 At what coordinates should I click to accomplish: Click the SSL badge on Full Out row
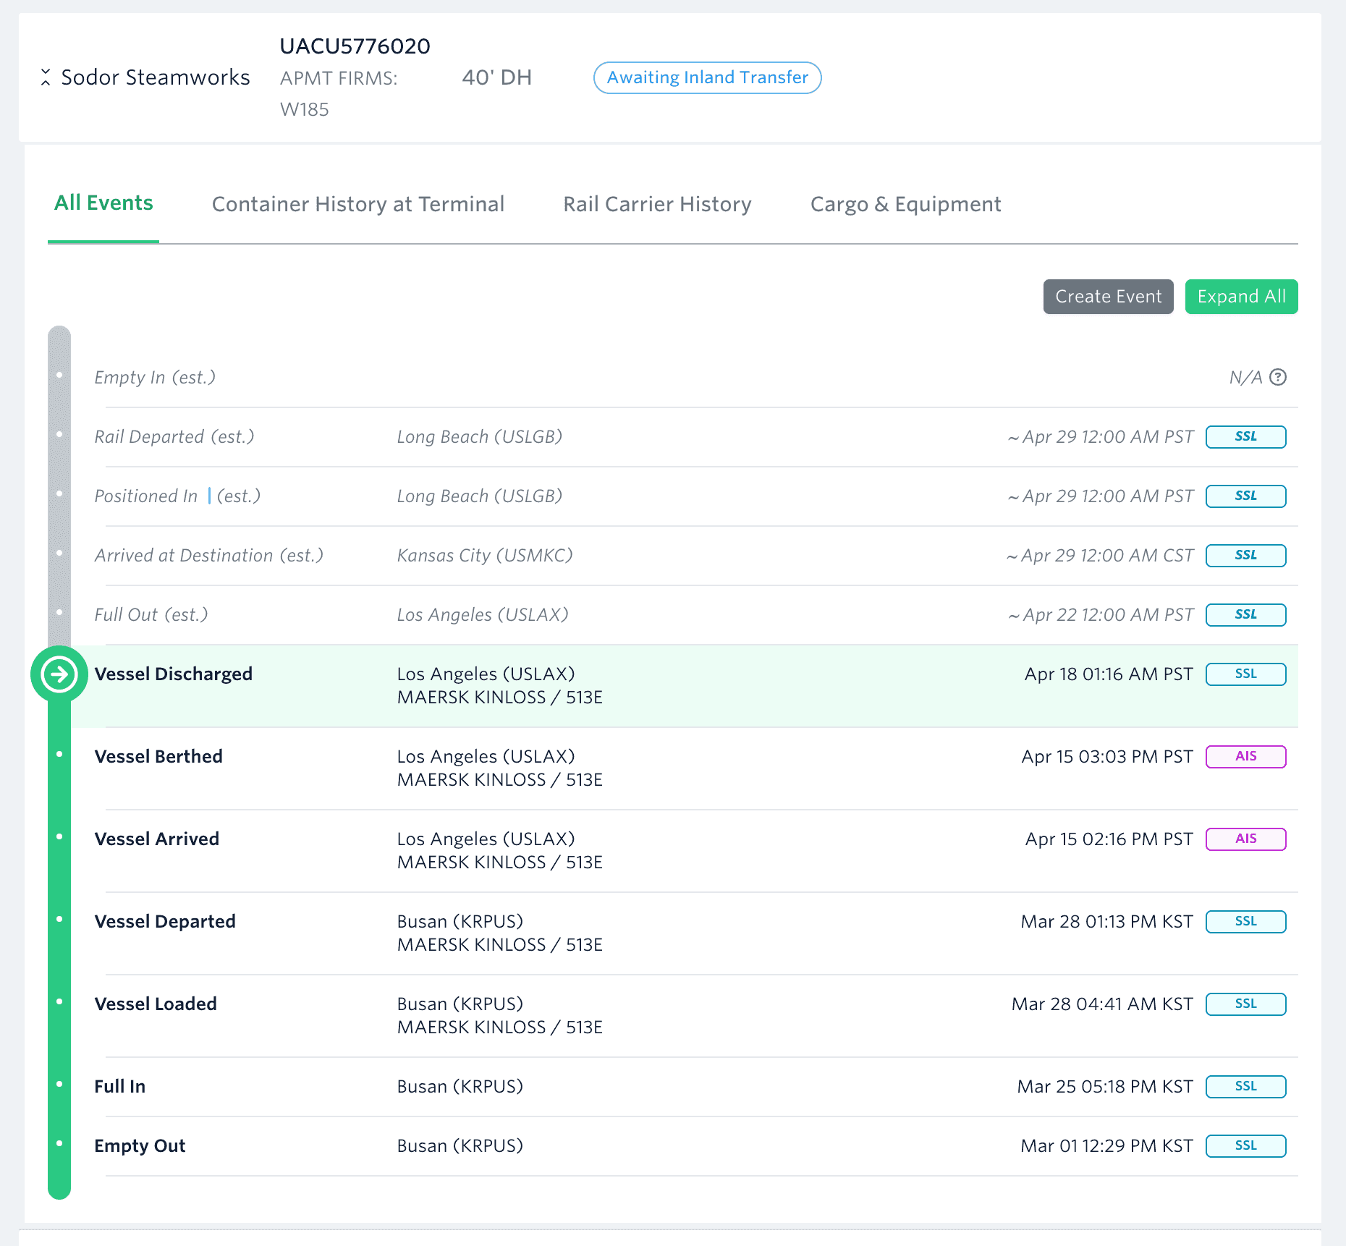pyautogui.click(x=1245, y=615)
